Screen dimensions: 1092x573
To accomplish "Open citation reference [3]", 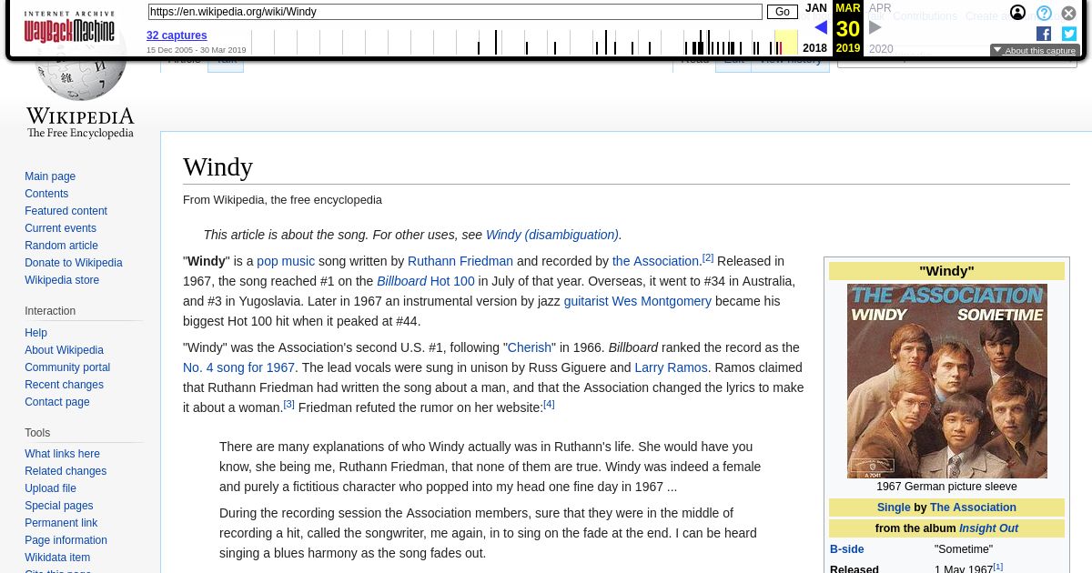I will pos(288,404).
